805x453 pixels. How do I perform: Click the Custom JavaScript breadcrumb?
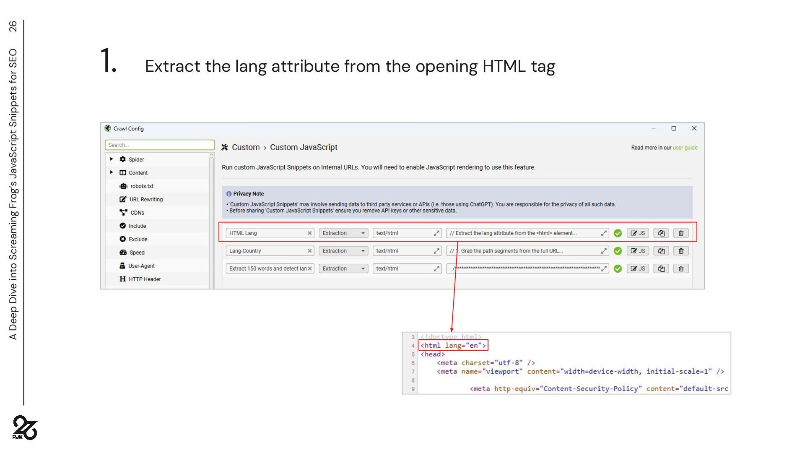click(304, 147)
